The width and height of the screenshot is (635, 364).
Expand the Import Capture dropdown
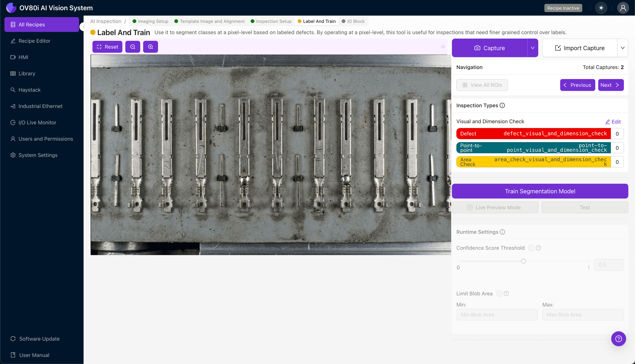[x=623, y=48]
